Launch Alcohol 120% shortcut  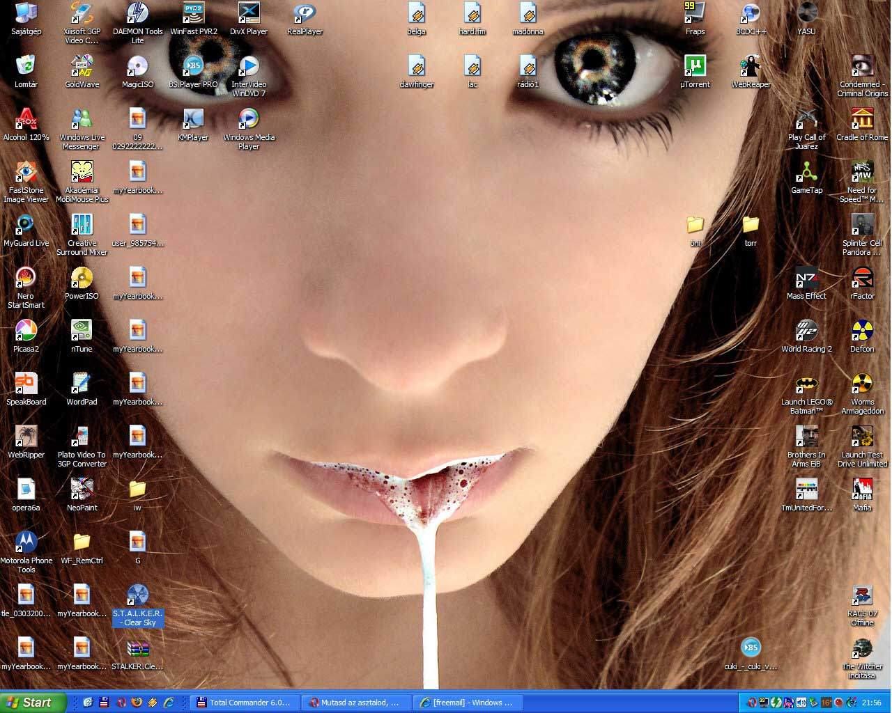pos(26,125)
